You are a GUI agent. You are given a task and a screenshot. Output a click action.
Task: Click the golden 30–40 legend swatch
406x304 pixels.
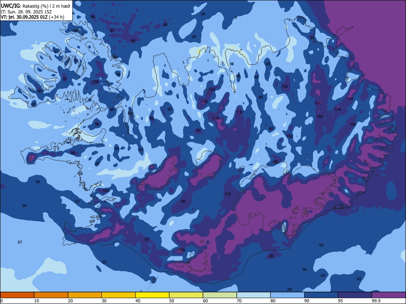[119, 295]
